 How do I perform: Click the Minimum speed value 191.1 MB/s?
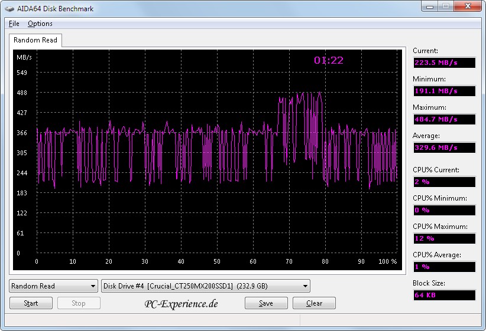click(x=443, y=91)
